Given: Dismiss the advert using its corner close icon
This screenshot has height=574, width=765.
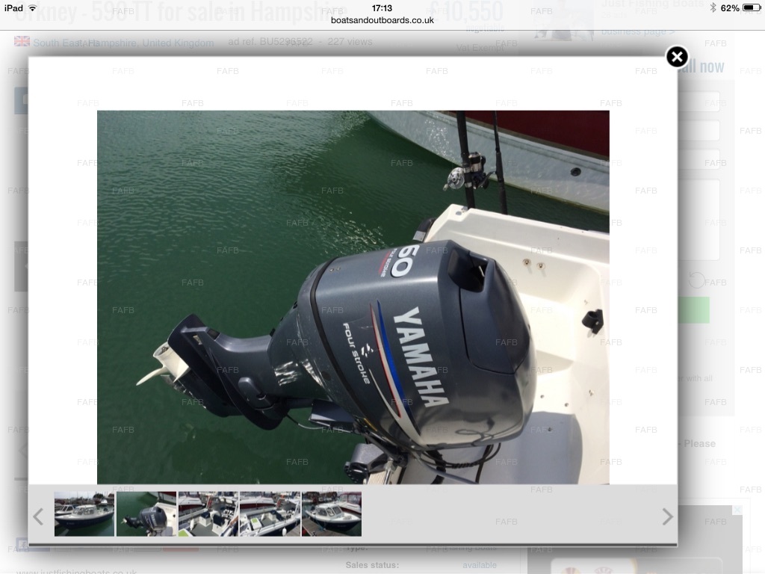Looking at the screenshot, I should point(737,510).
